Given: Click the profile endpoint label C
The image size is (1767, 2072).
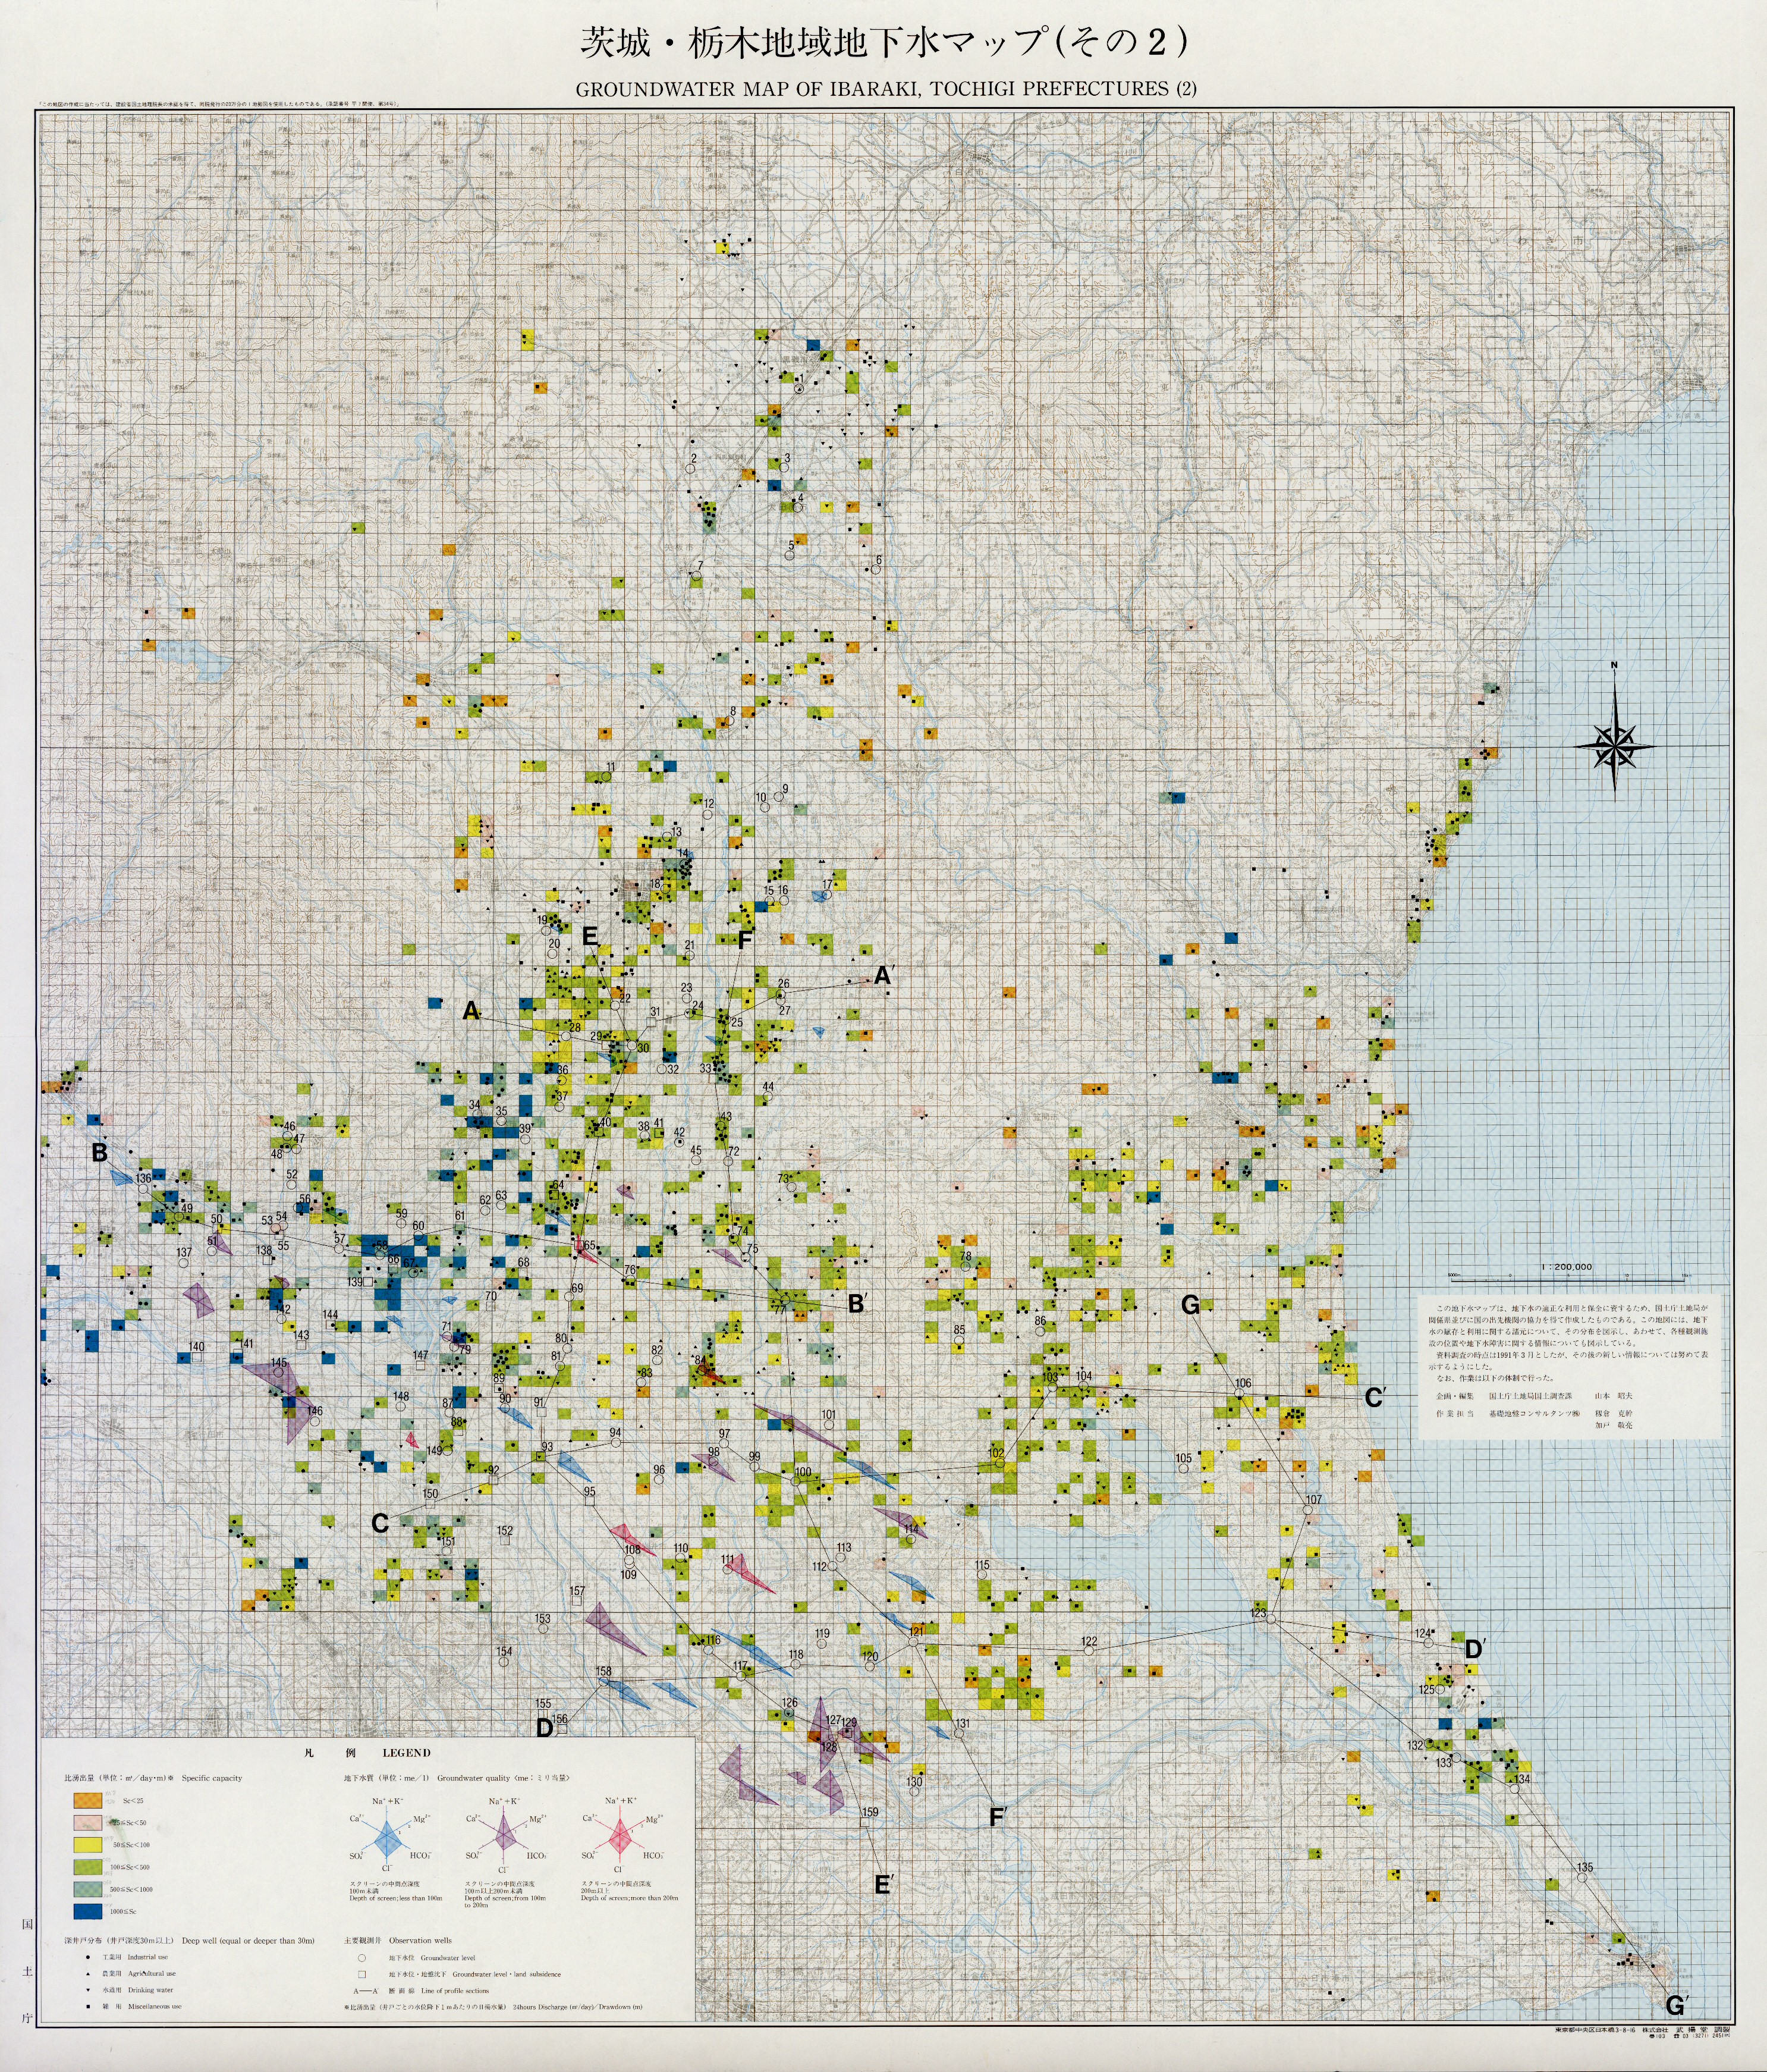Looking at the screenshot, I should [380, 1523].
